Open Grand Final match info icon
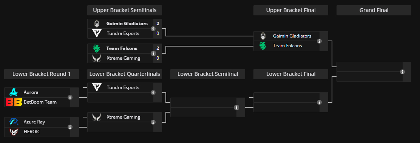Screen dimensions: 420x143 (x=402, y=72)
